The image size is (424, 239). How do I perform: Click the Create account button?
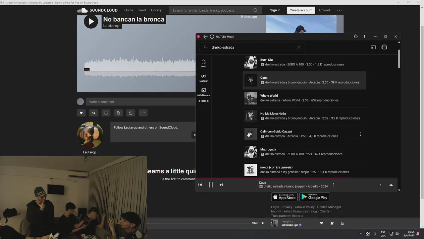coord(301,10)
